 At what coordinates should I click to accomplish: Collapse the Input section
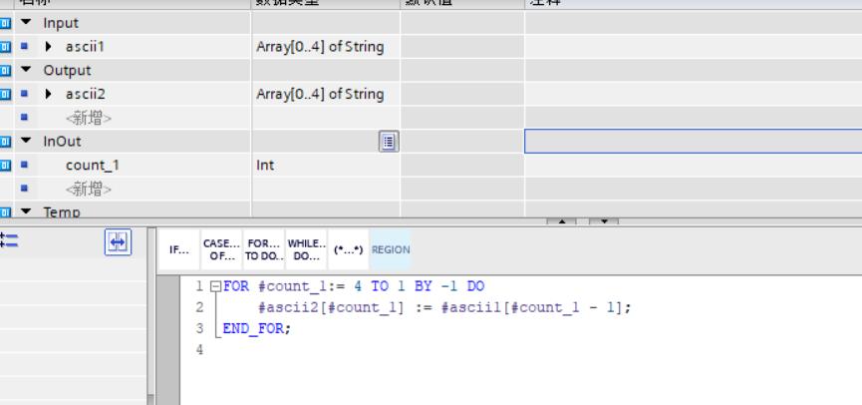point(26,23)
